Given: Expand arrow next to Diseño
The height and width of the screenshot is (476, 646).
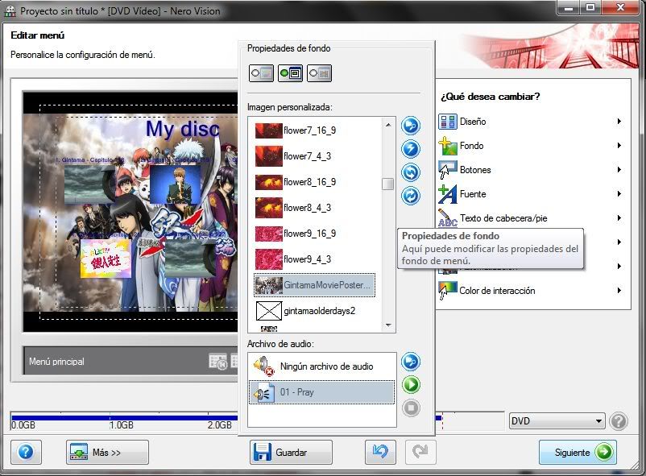Looking at the screenshot, I should [619, 122].
